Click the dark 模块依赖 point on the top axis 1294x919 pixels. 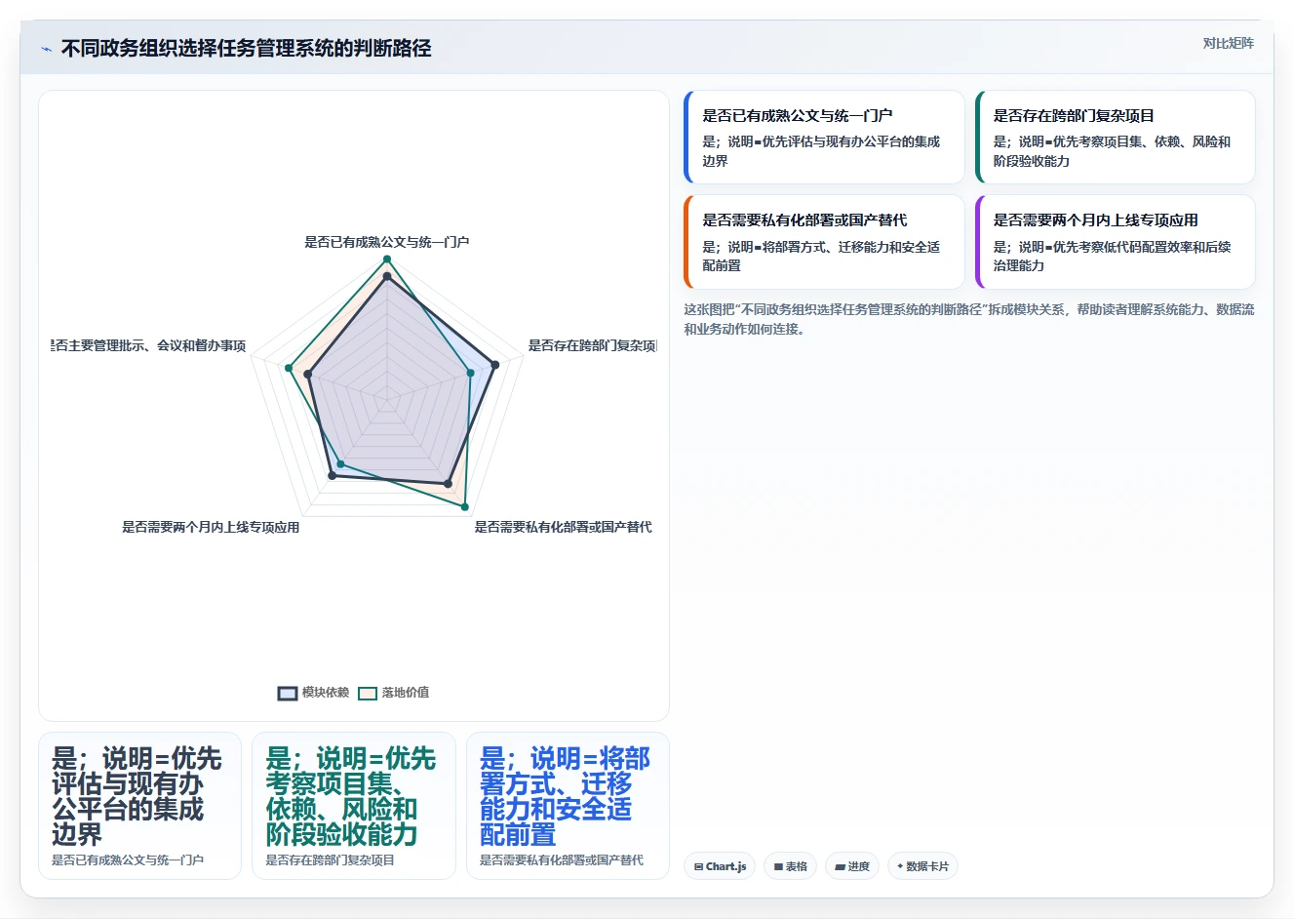pyautogui.click(x=387, y=278)
